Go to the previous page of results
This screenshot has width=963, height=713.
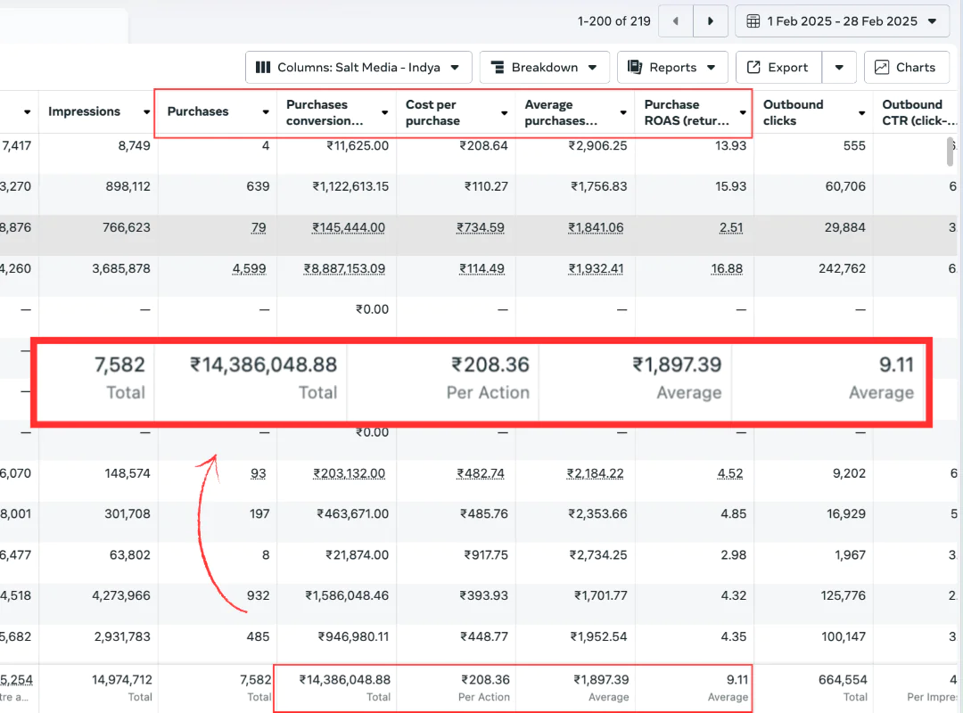(x=675, y=21)
